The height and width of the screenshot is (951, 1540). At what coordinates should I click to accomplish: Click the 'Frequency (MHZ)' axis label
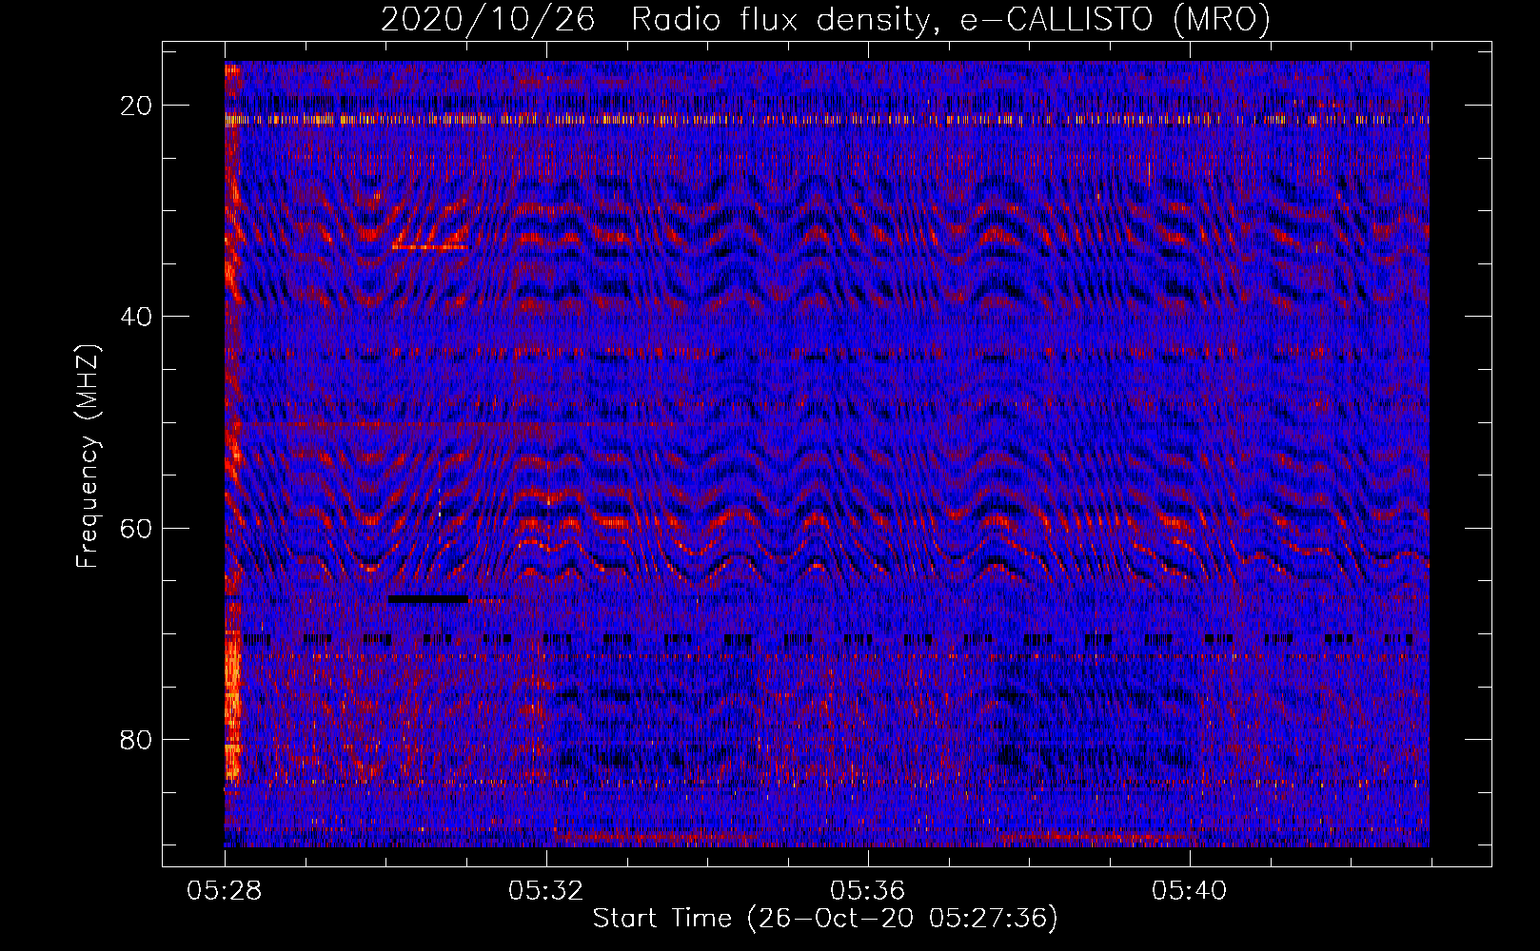[x=88, y=456]
